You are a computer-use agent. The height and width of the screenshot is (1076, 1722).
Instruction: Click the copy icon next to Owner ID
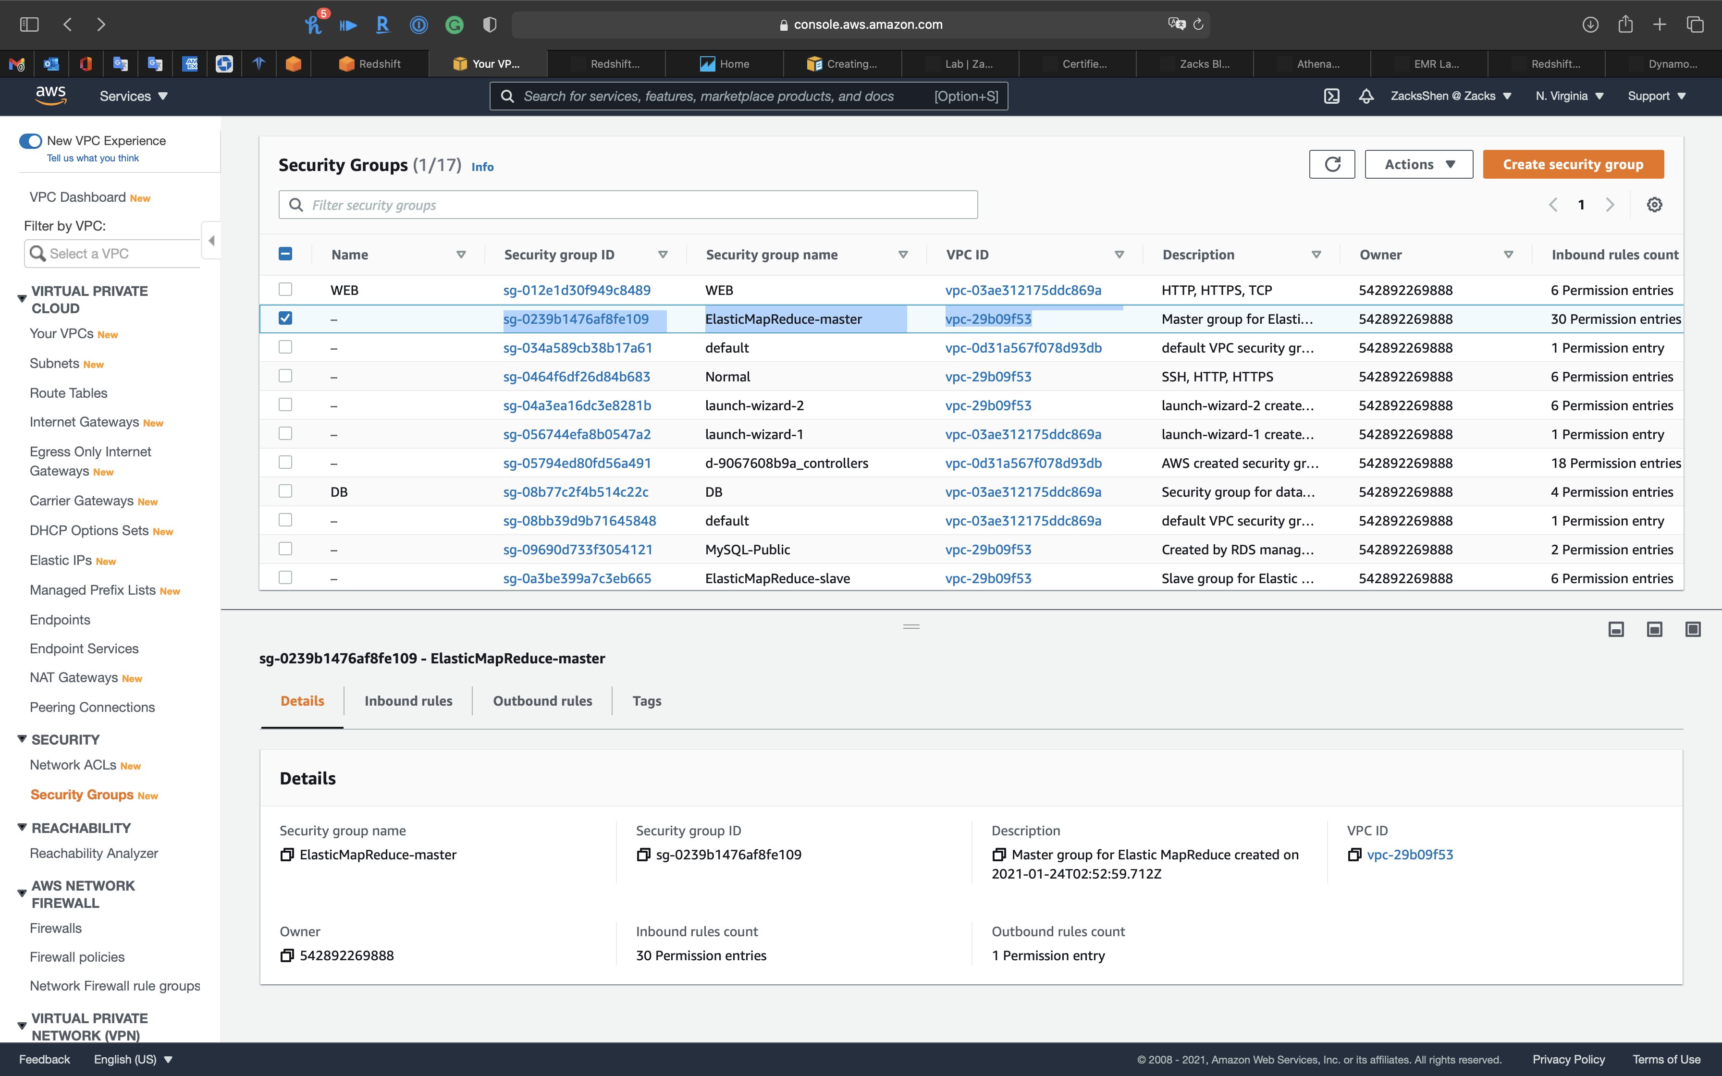pyautogui.click(x=288, y=954)
